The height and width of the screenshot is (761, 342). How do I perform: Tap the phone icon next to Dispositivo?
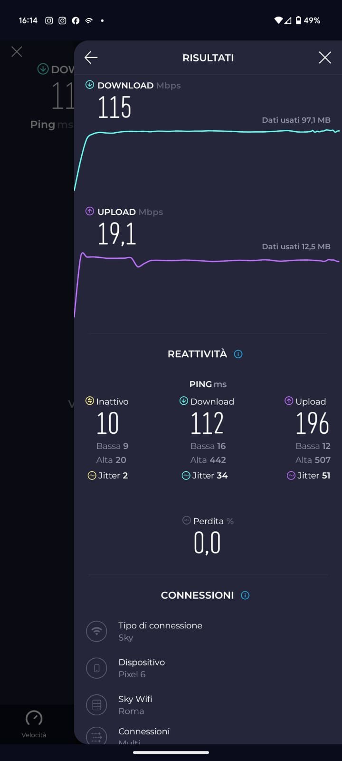click(x=96, y=668)
